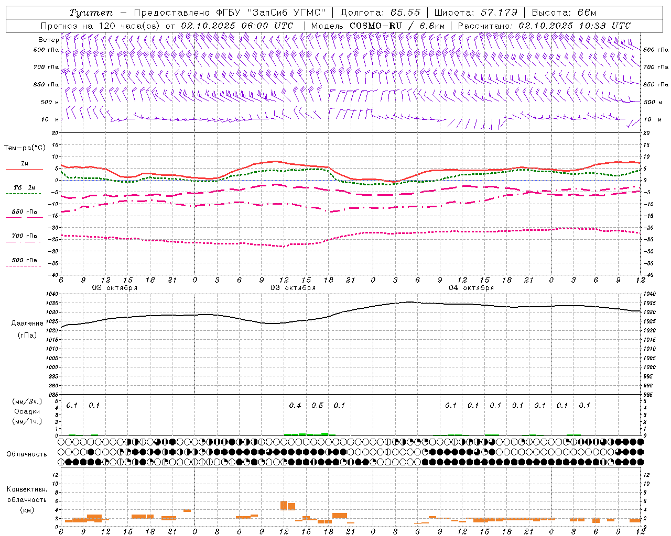
Task: Click the "Высота: 66м" elevation value
Action: [x=564, y=13]
